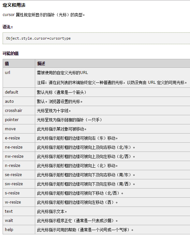Viewport: 190px width, 235px height.
Task: Click the 可能的值 heading
Action: point(11,53)
